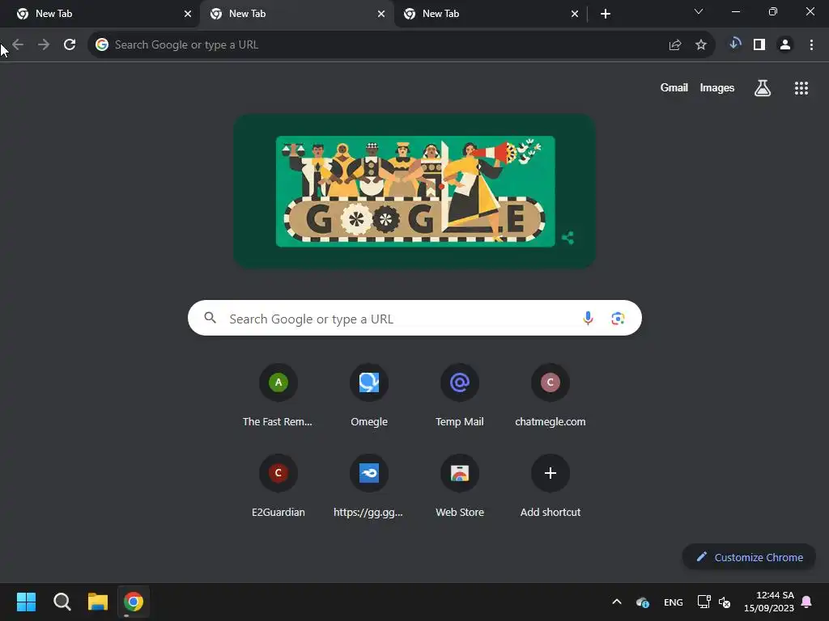
Task: Switch to the third New Tab
Action: (490, 14)
